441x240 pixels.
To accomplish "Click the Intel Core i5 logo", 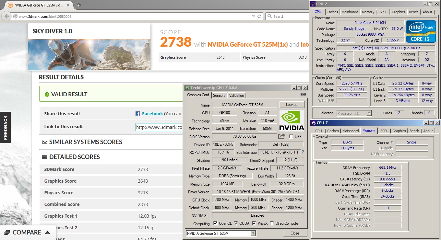I will [x=421, y=31].
